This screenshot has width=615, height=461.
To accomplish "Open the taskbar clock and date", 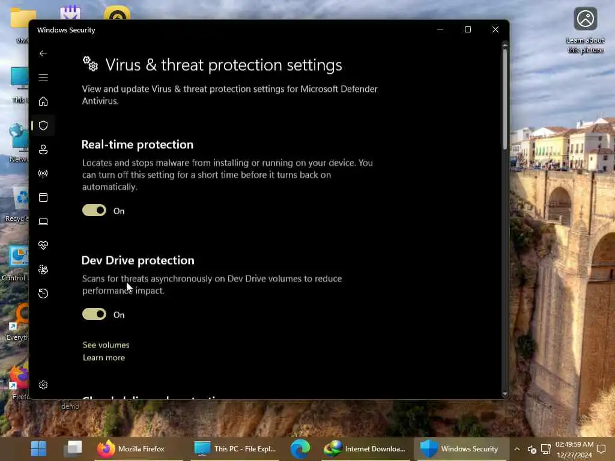I will coord(574,449).
